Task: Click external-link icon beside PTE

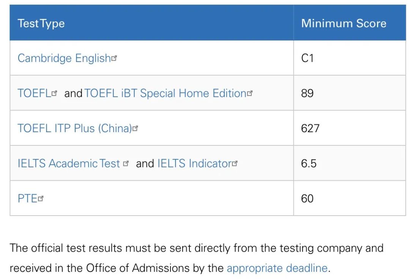Action: pos(41,199)
